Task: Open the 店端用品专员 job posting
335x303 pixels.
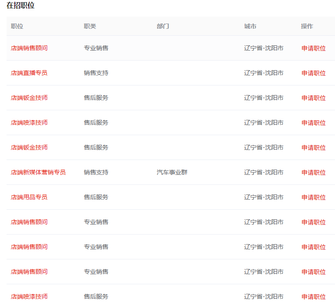Action: (x=29, y=197)
